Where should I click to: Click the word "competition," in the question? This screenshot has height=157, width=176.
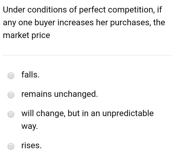132,10
